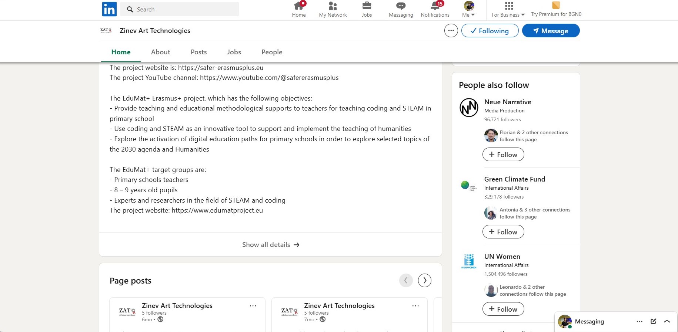
Task: Open the page more-options ellipsis button
Action: (x=451, y=31)
